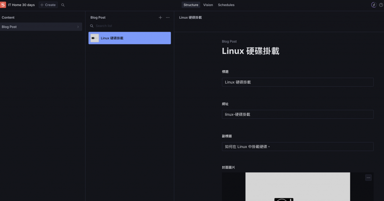This screenshot has height=201, width=384.
Task: Select Blog Post in Content list
Action: point(41,27)
